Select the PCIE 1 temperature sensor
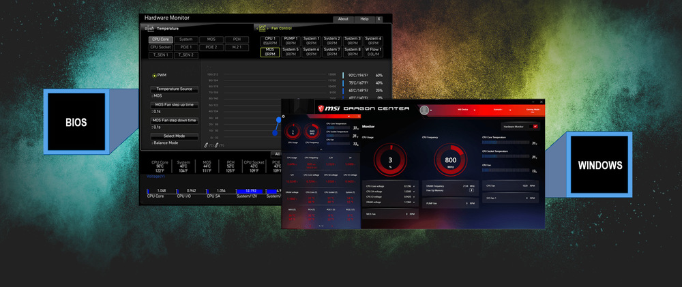Screen dimensions: 682x287 click(x=186, y=47)
